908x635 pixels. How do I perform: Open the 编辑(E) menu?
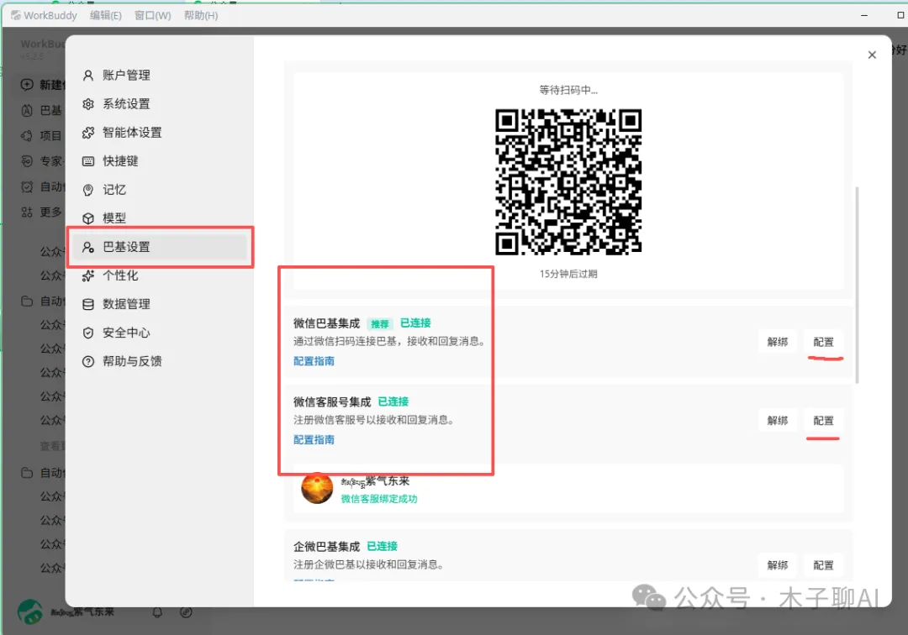pos(105,16)
